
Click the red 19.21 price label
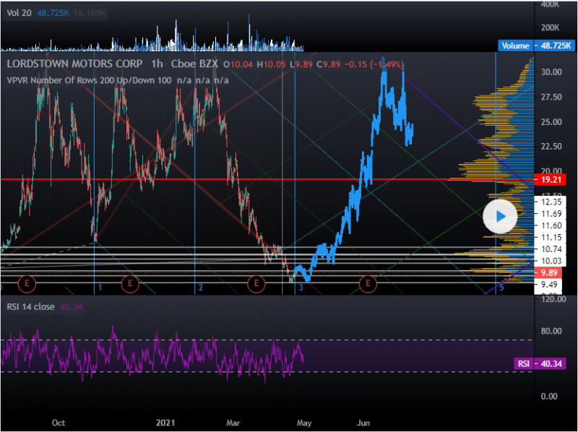tap(551, 180)
